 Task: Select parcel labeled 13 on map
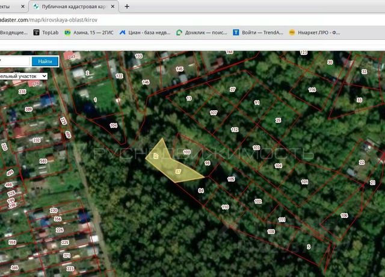188,99
